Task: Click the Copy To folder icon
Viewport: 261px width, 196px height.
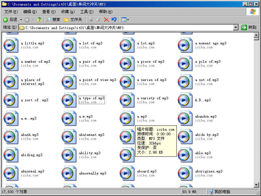Action: click(x=99, y=20)
